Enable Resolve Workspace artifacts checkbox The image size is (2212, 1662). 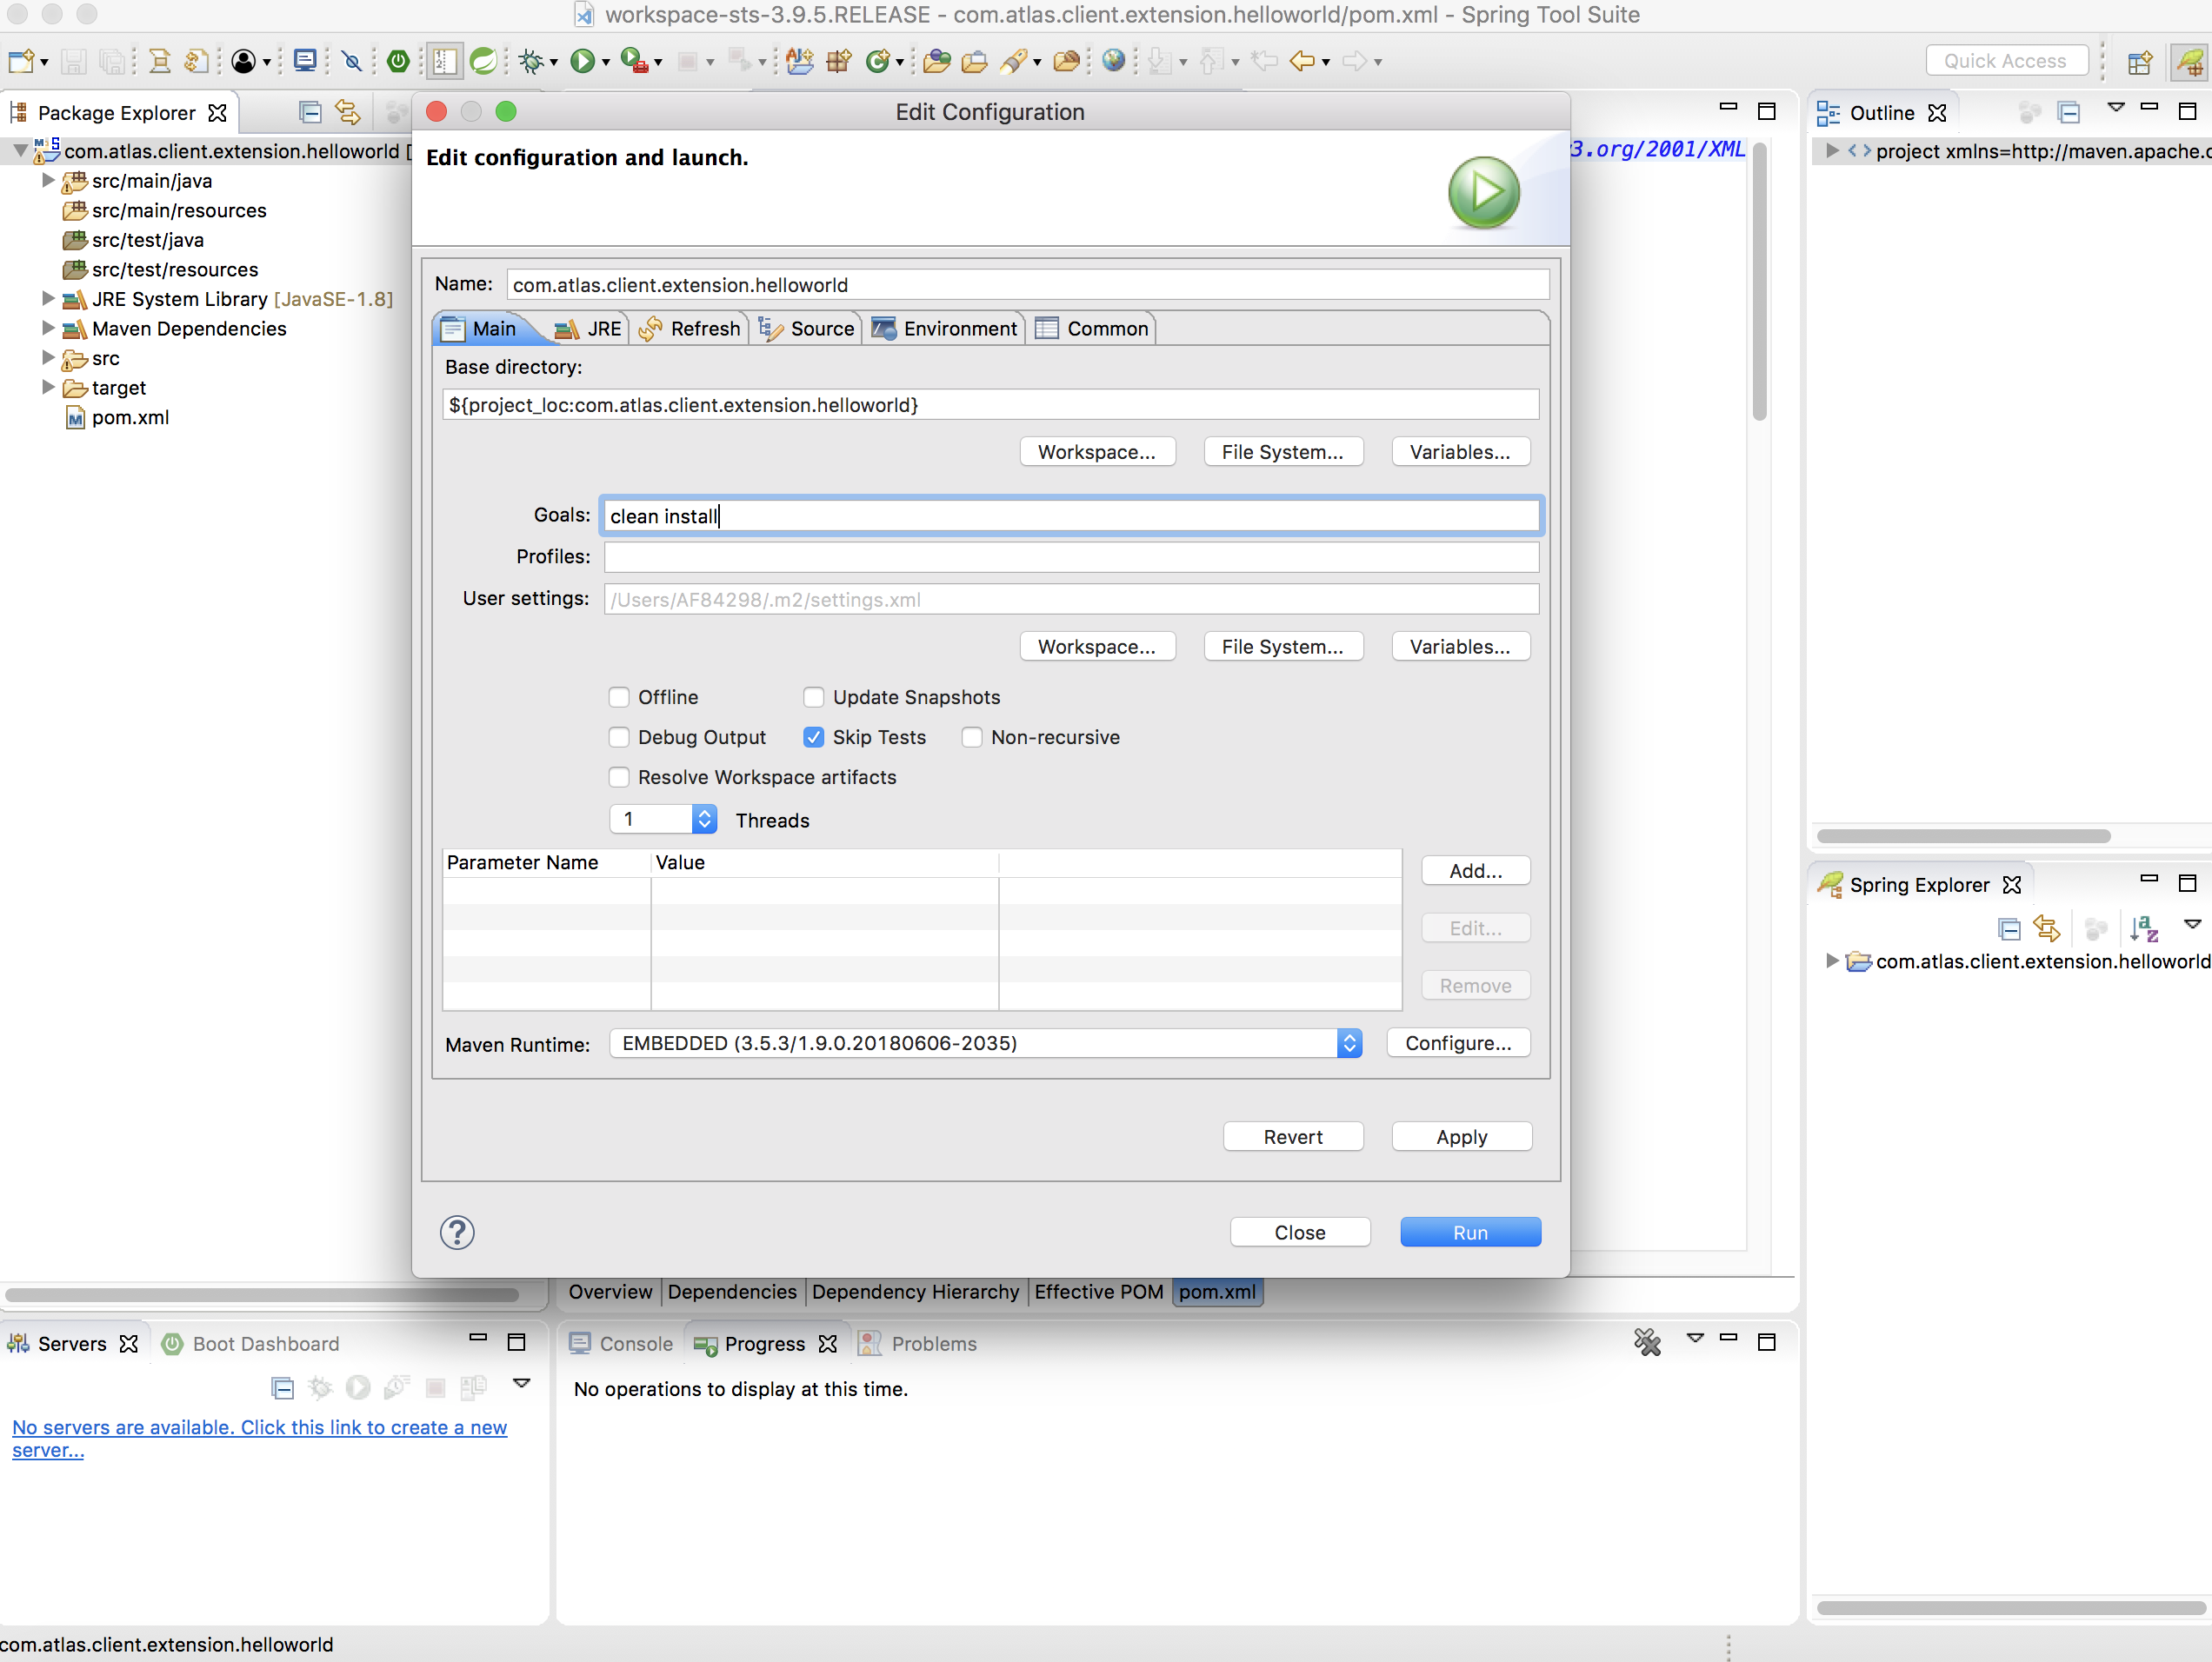pyautogui.click(x=619, y=777)
